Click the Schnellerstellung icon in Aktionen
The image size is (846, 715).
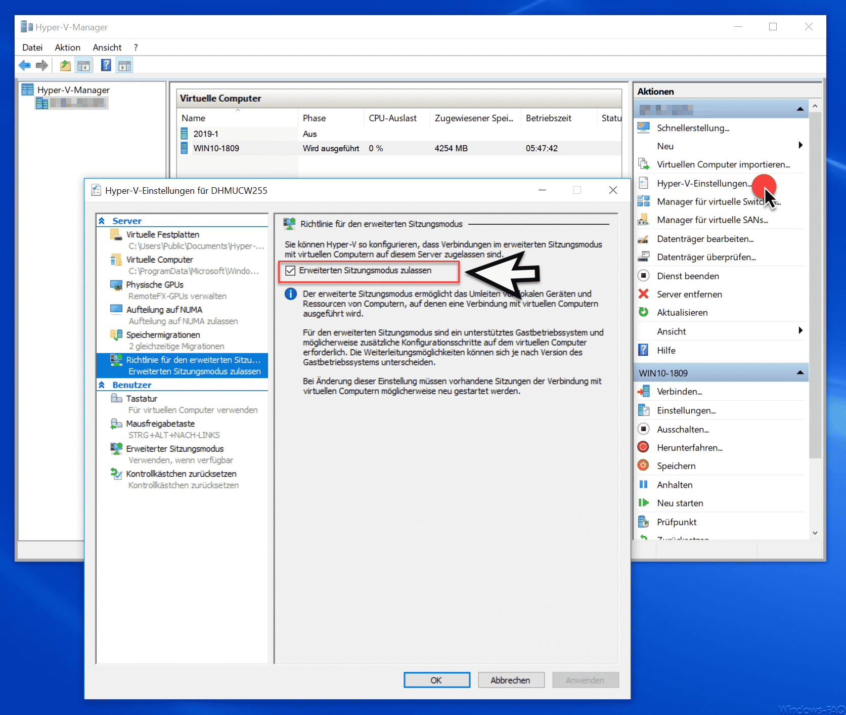point(644,128)
